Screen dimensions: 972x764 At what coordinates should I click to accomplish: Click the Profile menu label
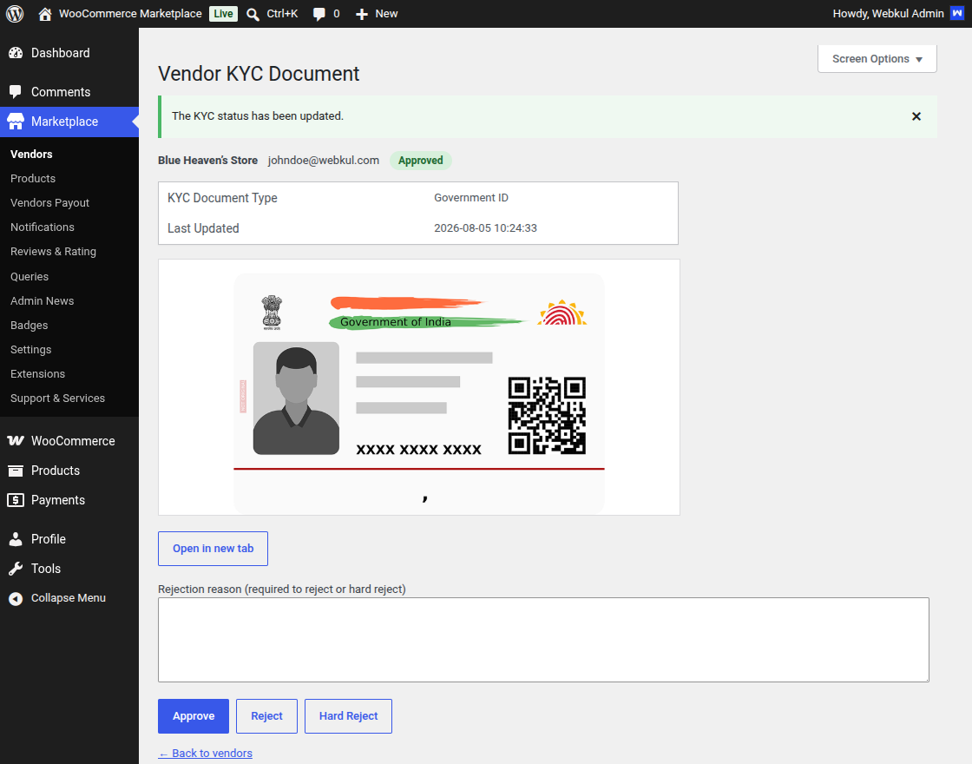coord(49,539)
